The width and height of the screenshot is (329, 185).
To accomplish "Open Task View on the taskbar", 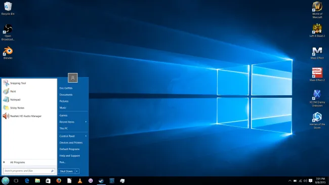I will 16,180.
